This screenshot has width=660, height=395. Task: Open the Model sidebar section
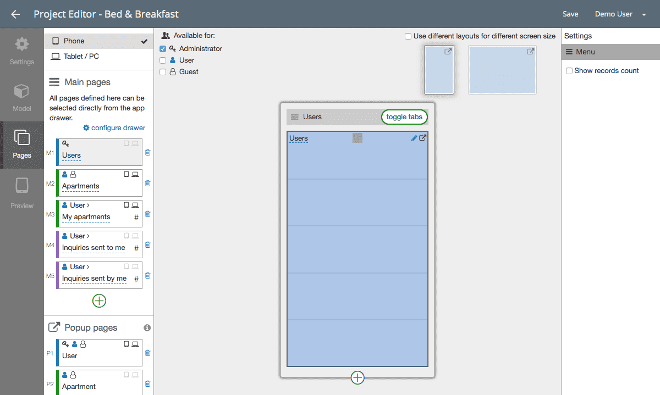(x=22, y=98)
